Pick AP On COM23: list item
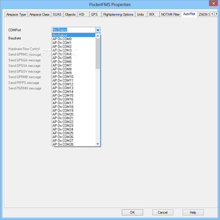 click(74, 126)
